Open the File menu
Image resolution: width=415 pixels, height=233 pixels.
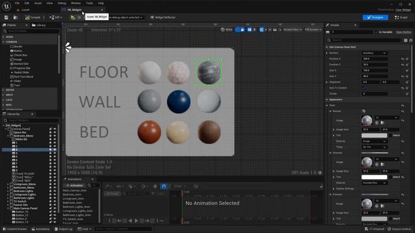click(18, 3)
